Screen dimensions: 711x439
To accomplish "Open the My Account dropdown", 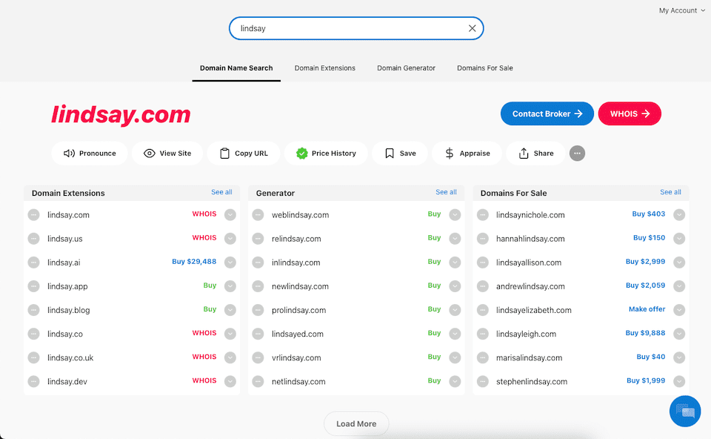I will (x=681, y=10).
